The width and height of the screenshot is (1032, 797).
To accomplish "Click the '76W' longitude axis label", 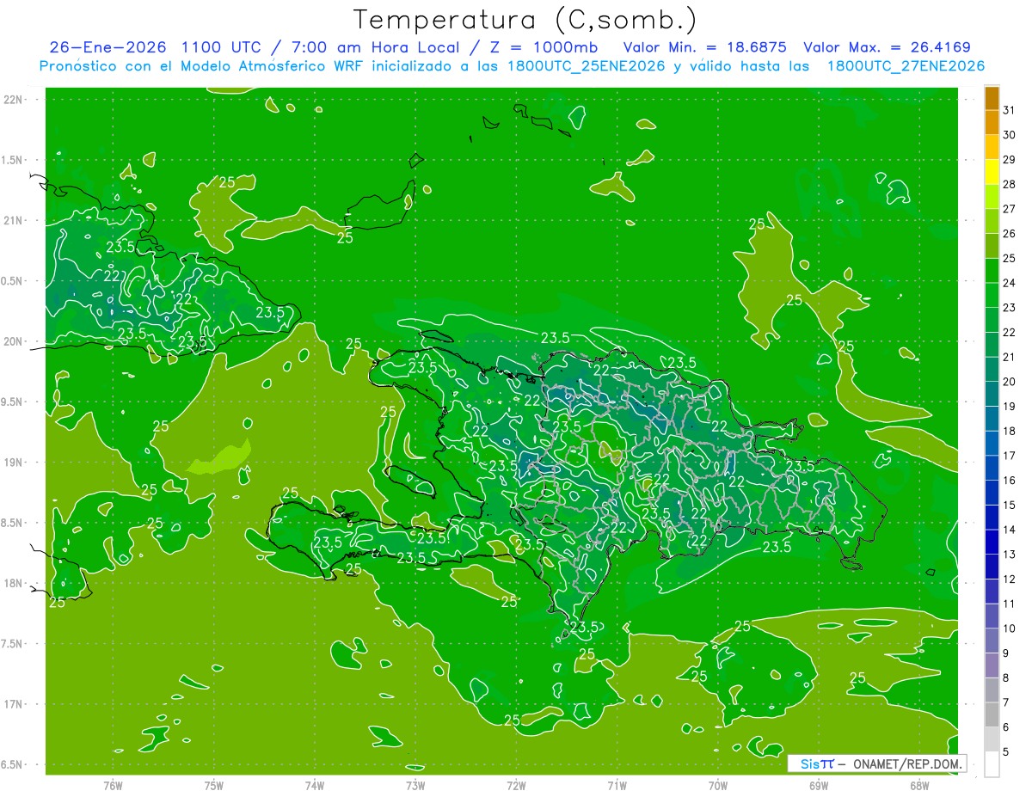I will click(113, 785).
